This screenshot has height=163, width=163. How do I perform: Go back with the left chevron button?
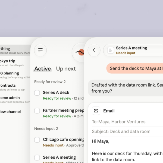coord(94,50)
